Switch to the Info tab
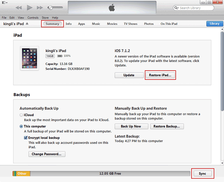Viewport: 224px width, 182px height. 69,24
